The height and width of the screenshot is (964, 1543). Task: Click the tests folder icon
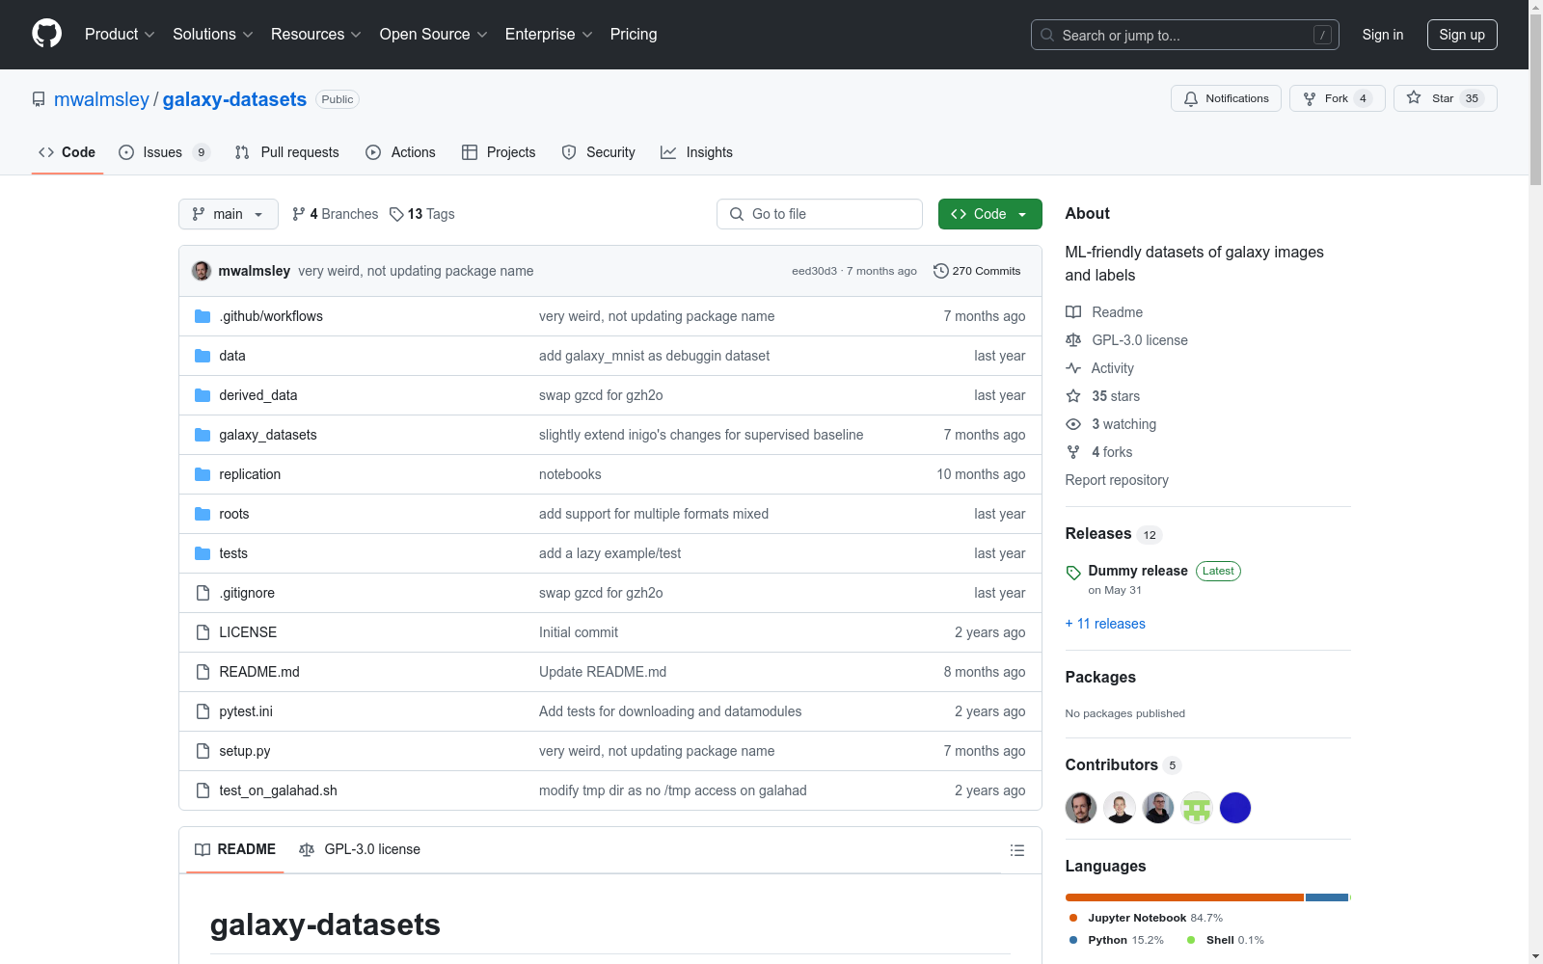[203, 553]
